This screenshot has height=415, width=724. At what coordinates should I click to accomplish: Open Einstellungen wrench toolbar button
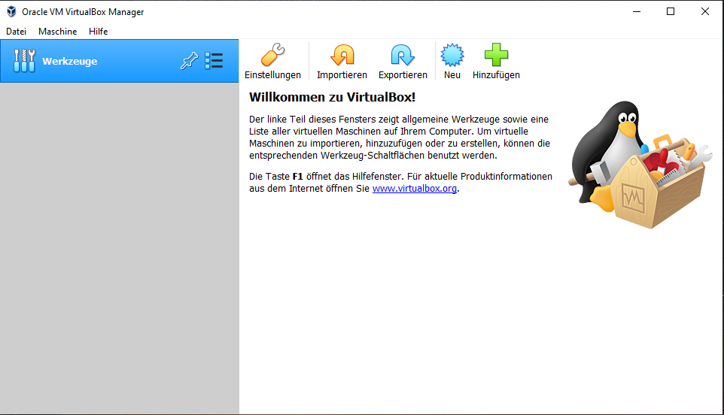272,62
